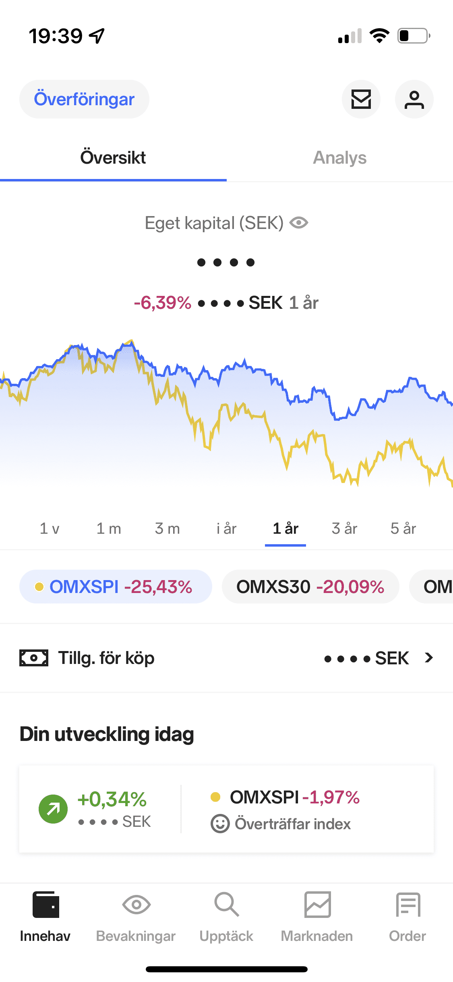Toggle visibility eye beside Eget kapital
The image size is (453, 982).
coord(299,223)
